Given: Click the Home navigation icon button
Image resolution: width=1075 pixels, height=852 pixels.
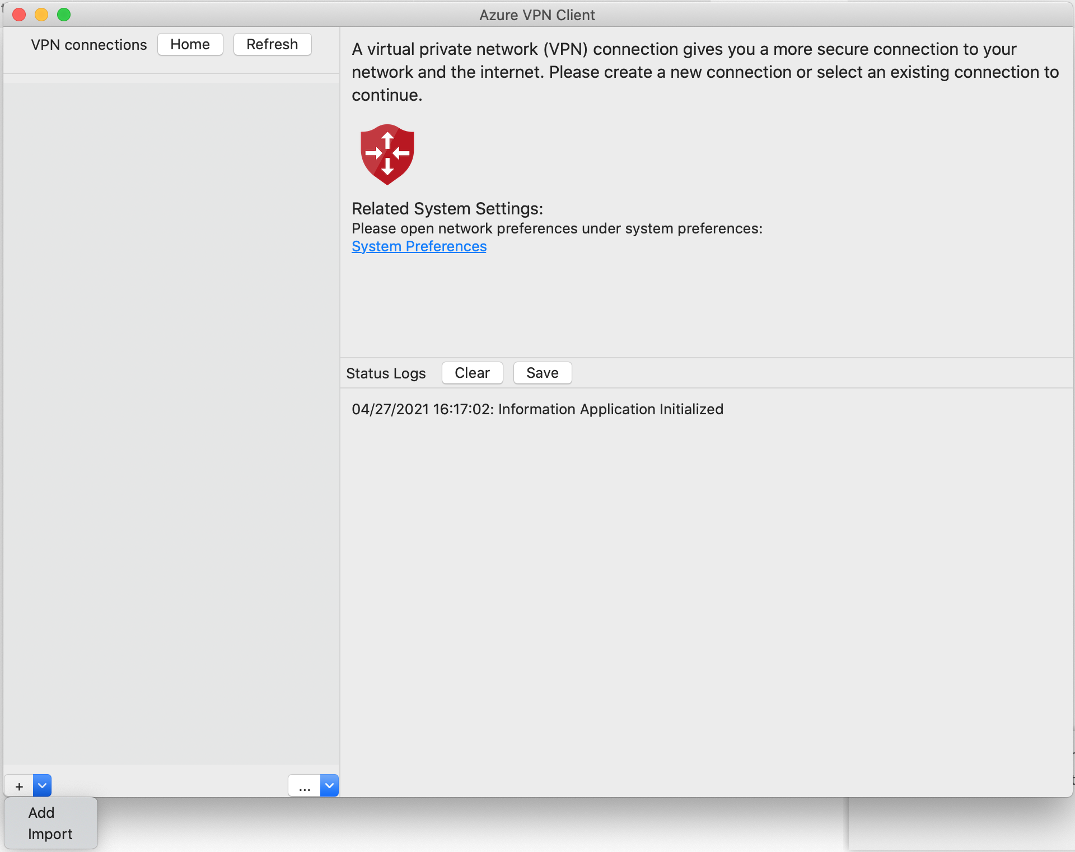Looking at the screenshot, I should pos(191,44).
